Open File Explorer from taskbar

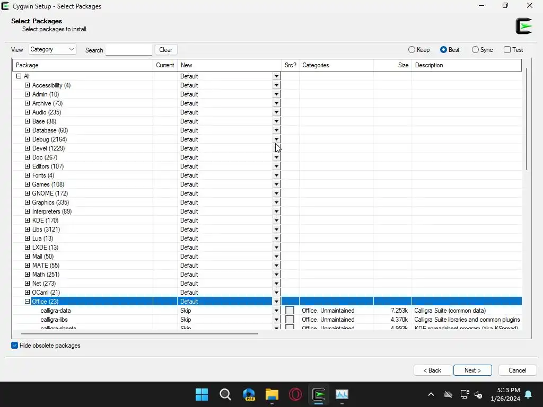pyautogui.click(x=272, y=394)
